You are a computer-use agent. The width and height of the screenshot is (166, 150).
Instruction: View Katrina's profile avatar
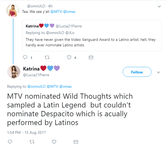click(14, 72)
